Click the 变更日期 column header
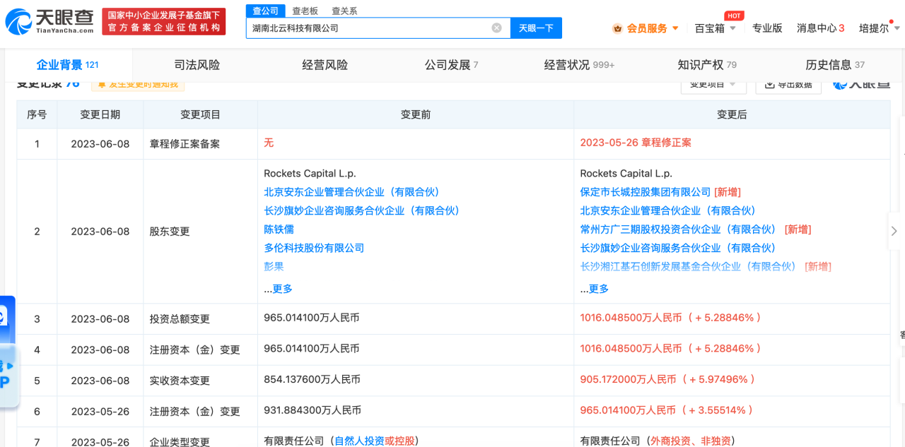Viewport: 905px width, 447px height. [100, 114]
